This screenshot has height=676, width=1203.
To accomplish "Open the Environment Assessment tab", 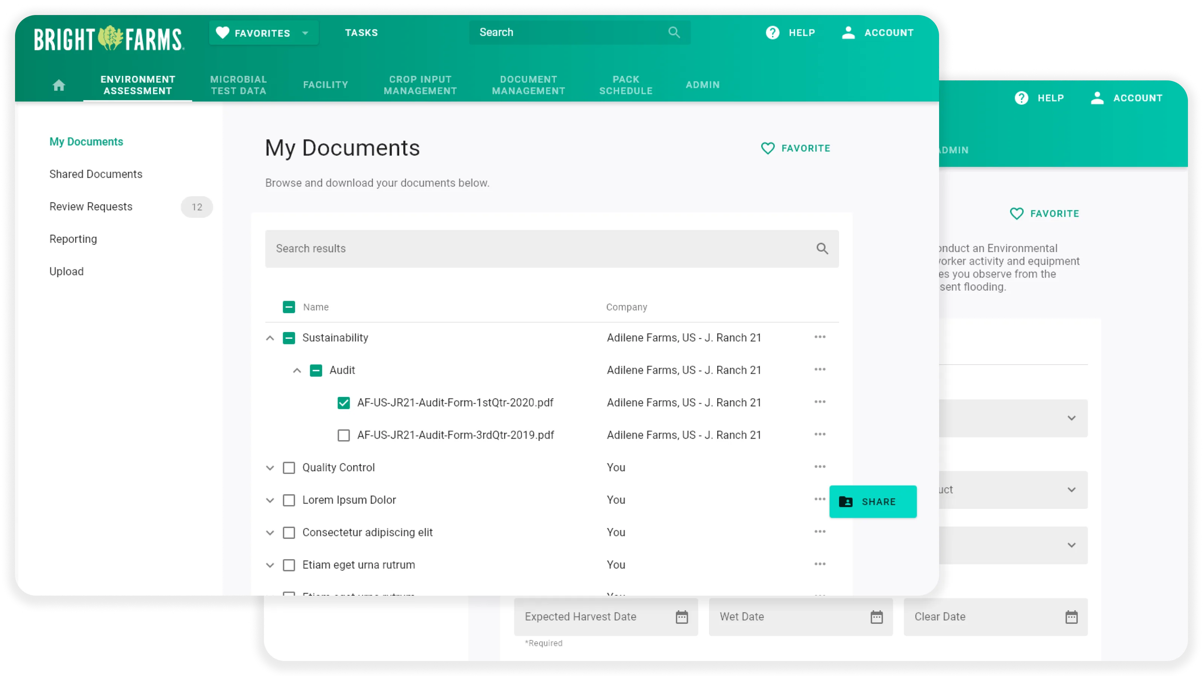I will pyautogui.click(x=138, y=85).
